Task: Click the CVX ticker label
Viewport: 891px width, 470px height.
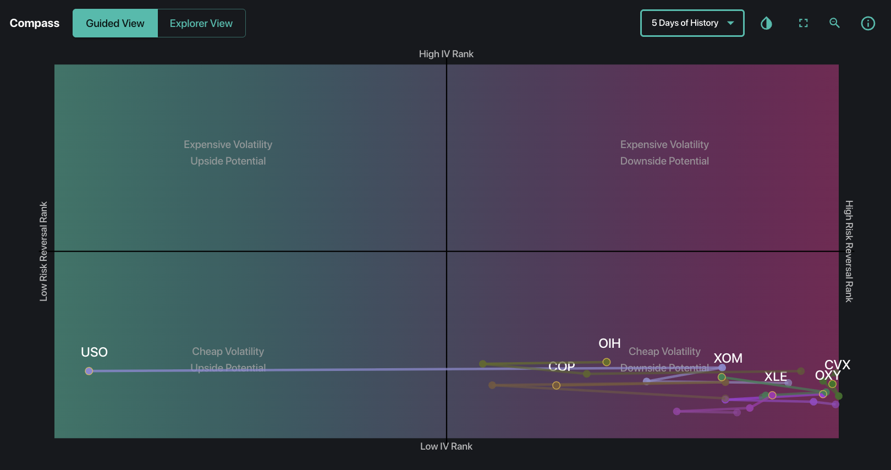Action: click(837, 365)
